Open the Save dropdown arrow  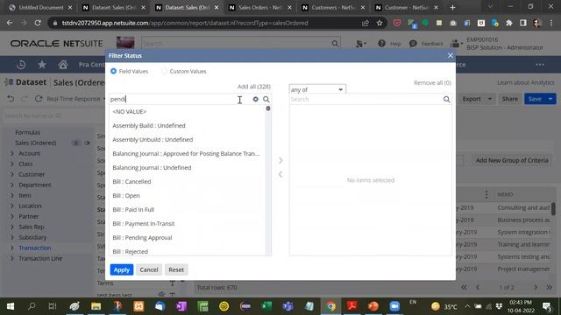point(550,99)
